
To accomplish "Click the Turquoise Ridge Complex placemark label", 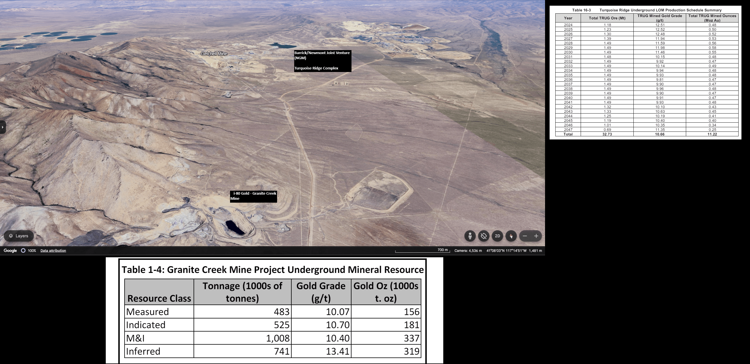I will (x=316, y=68).
